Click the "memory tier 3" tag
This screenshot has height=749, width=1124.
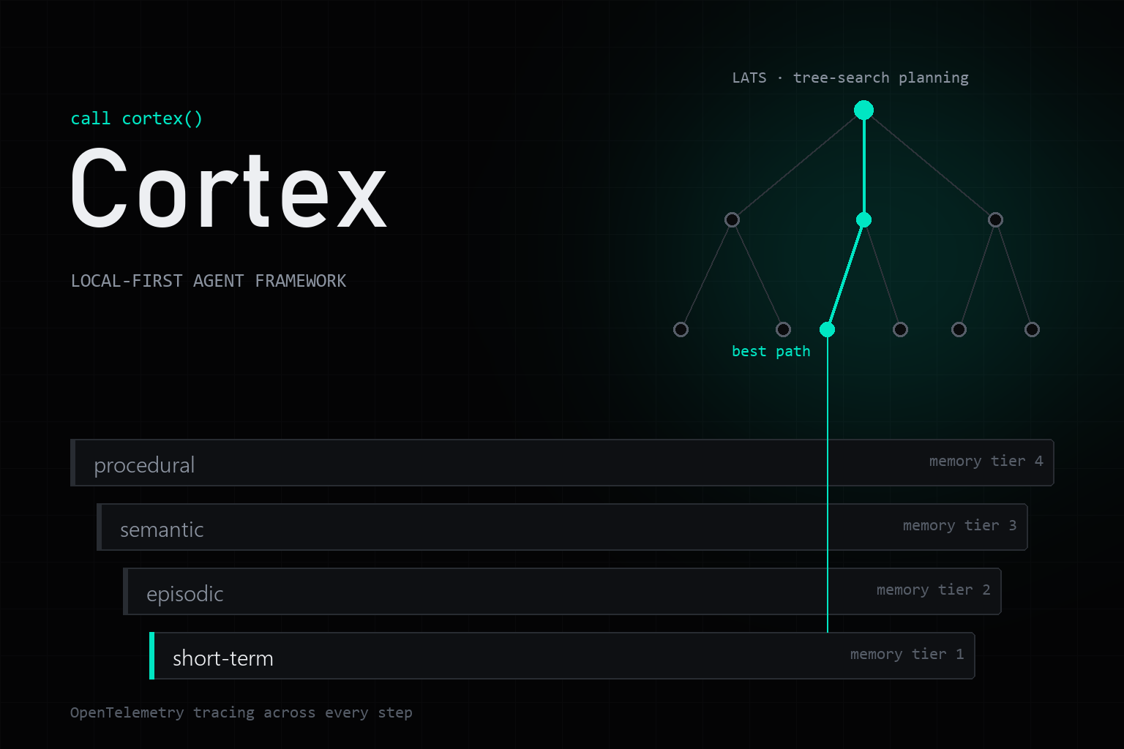[x=959, y=525]
